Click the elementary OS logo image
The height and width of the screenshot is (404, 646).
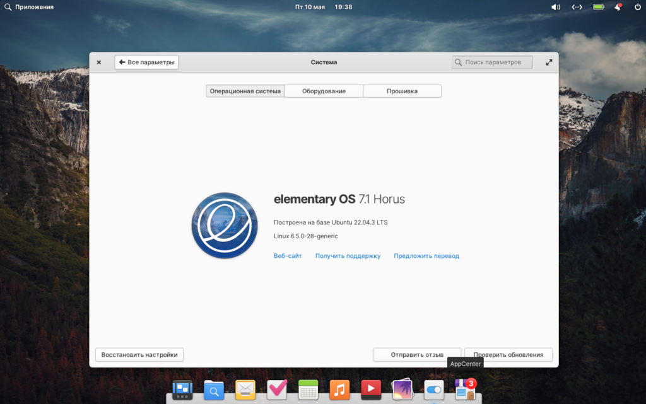(225, 226)
